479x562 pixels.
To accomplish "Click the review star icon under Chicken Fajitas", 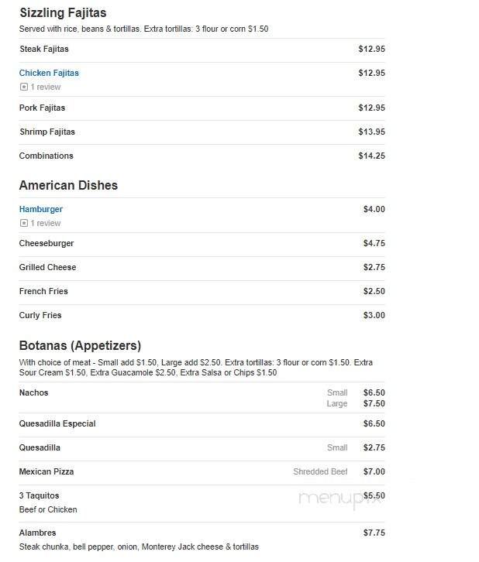I will [x=24, y=87].
